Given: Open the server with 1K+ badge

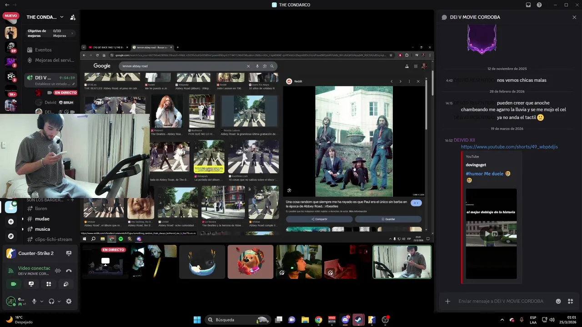Looking at the screenshot, I should tap(11, 91).
